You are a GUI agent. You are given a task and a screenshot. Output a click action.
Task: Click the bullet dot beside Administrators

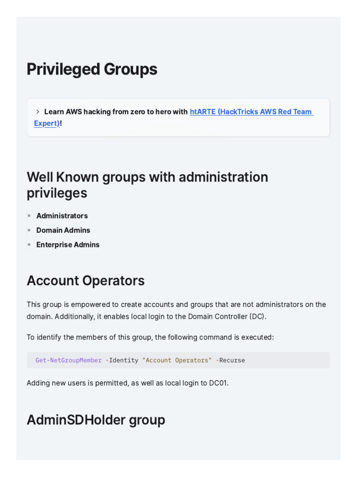coord(29,216)
